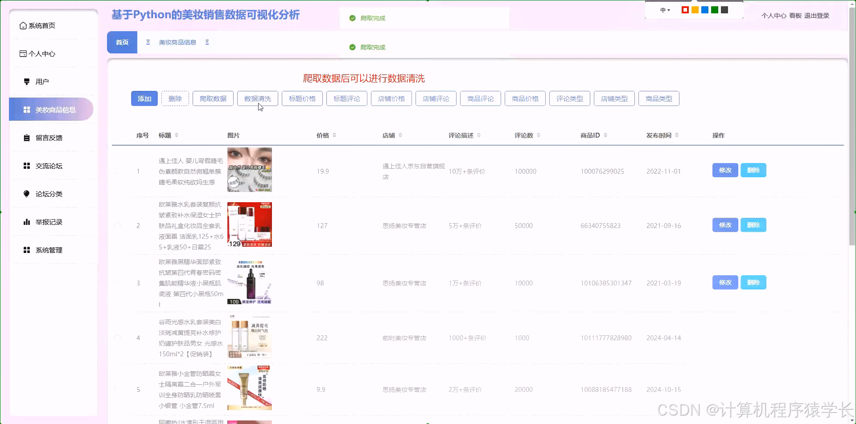Select the 交流论坛 forum icon
856x424 pixels.
coord(26,165)
